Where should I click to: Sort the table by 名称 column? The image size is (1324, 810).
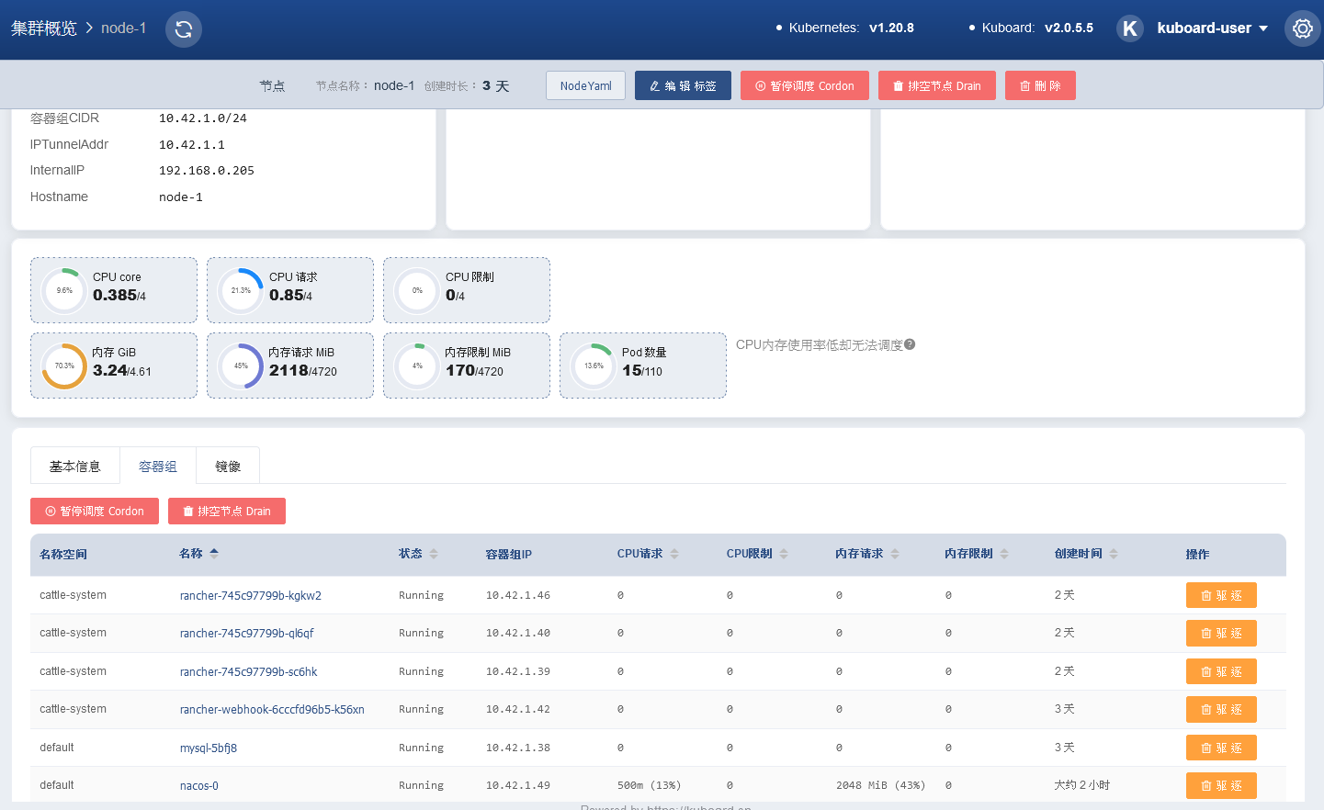click(x=214, y=554)
